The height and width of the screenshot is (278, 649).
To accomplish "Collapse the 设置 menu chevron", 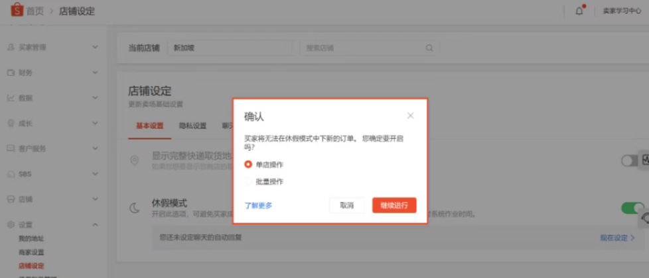I will (x=95, y=224).
